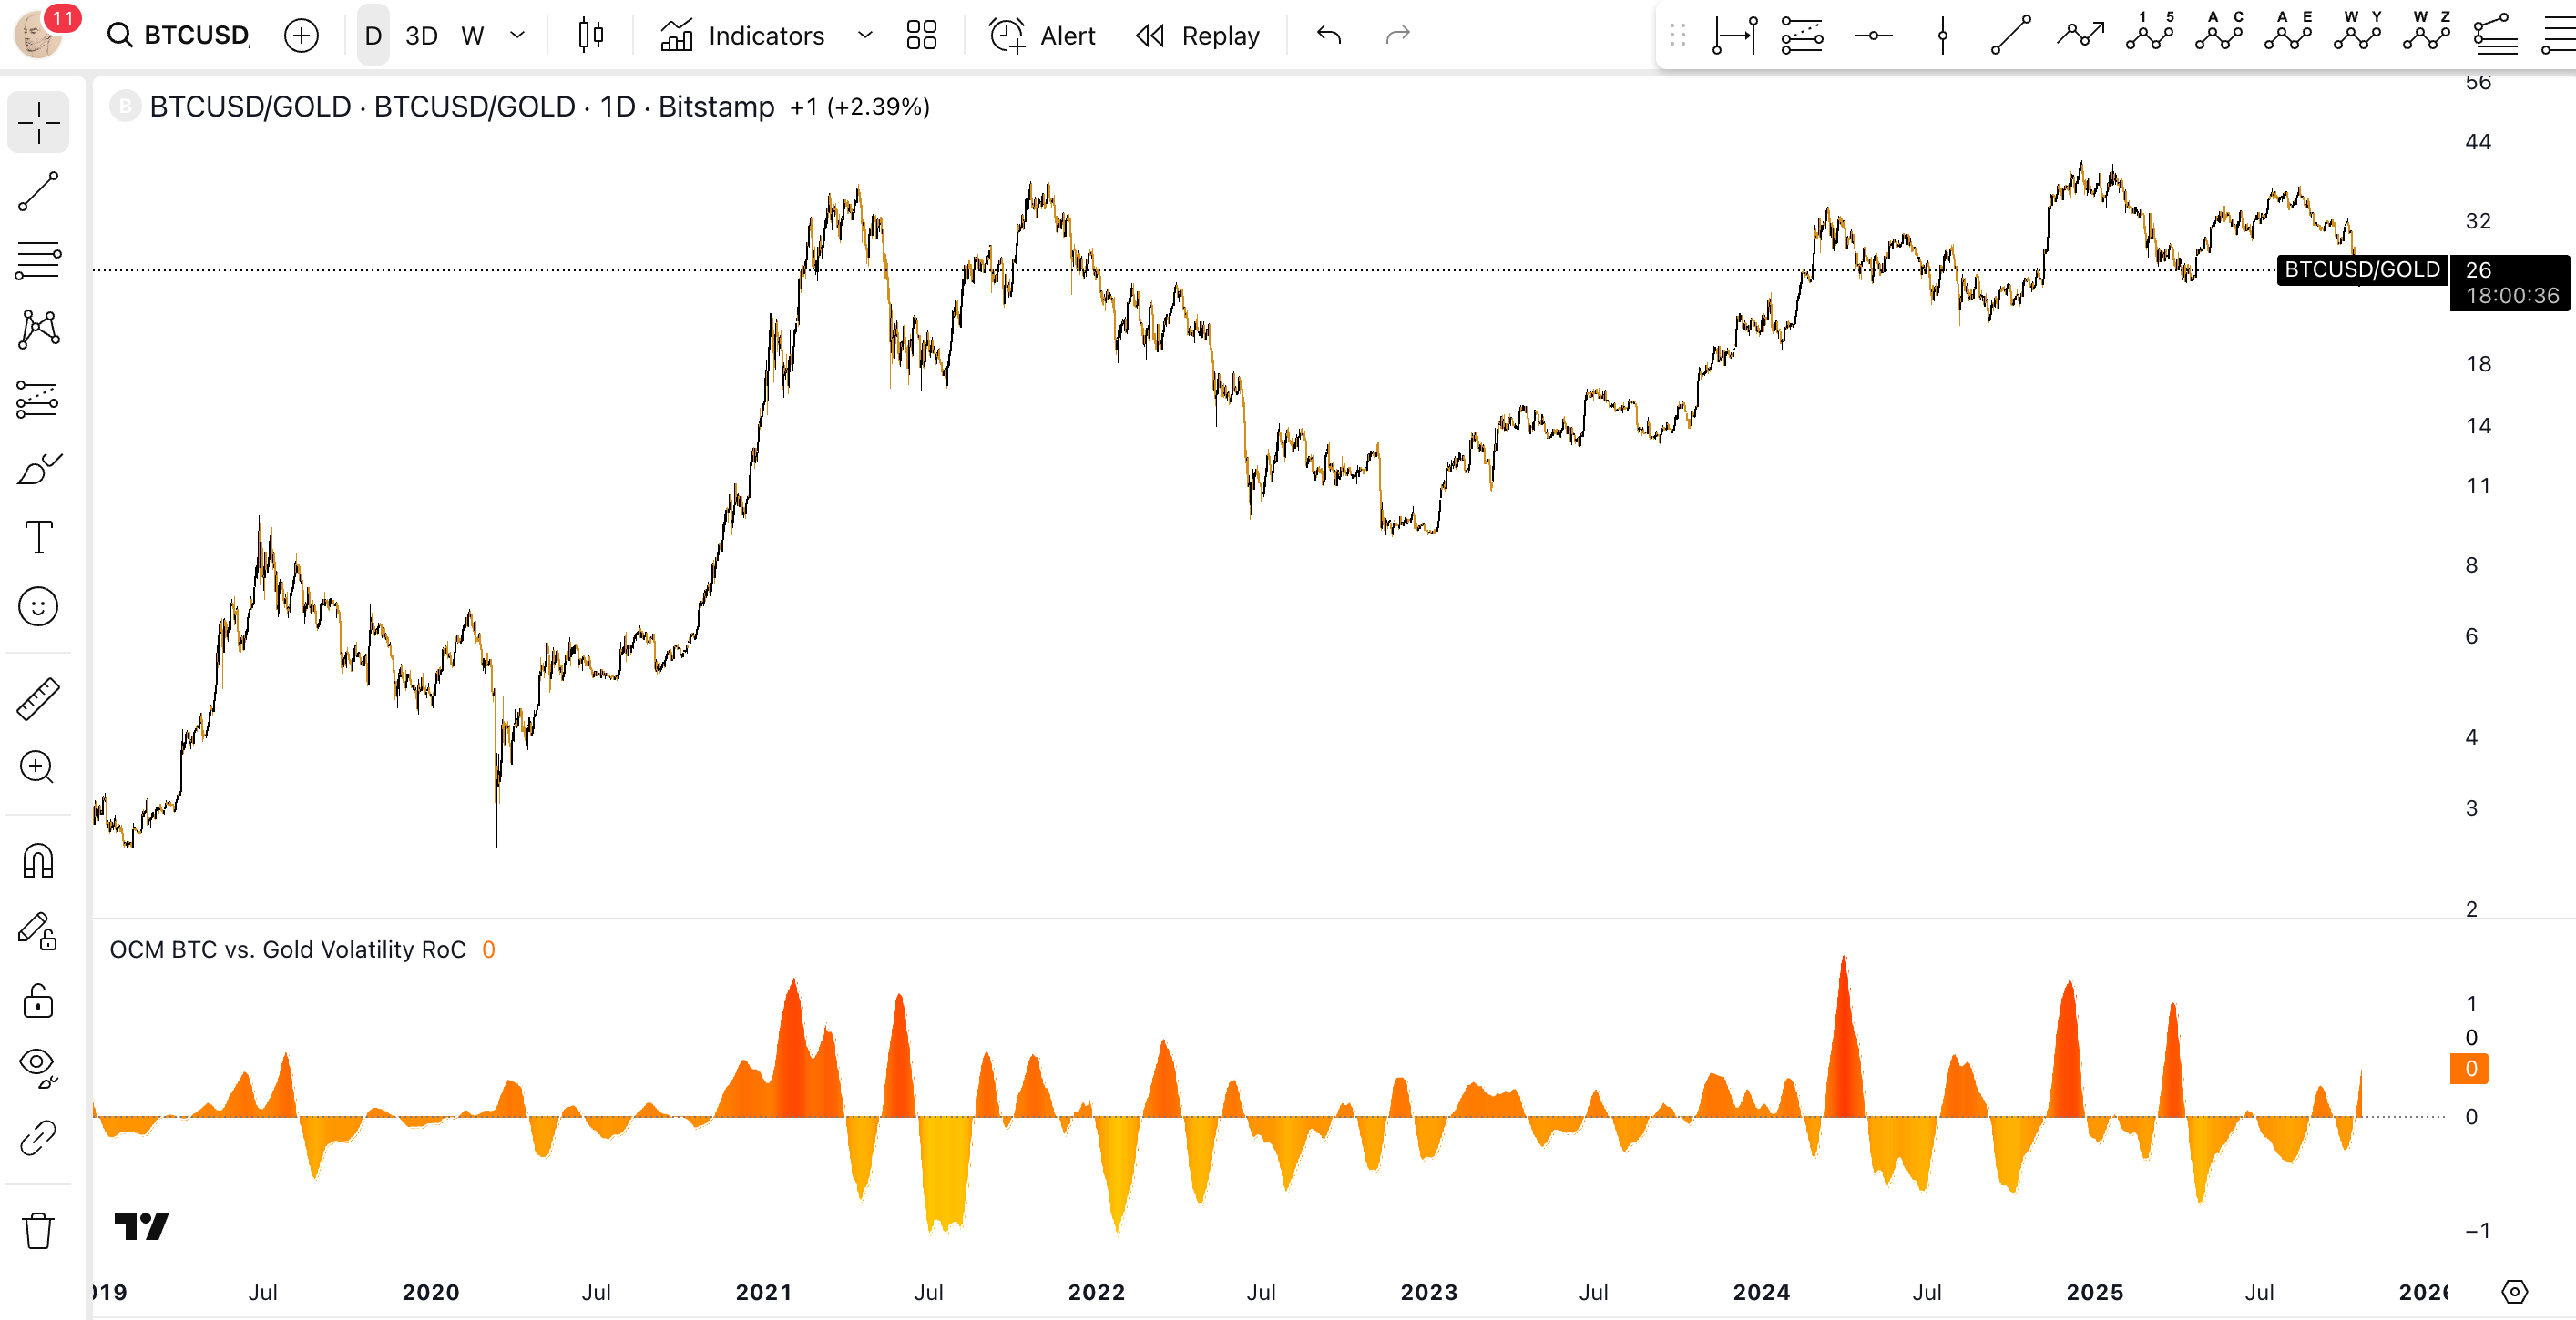Select the XABCD pattern tool
Image resolution: width=2576 pixels, height=1320 pixels.
[x=38, y=329]
